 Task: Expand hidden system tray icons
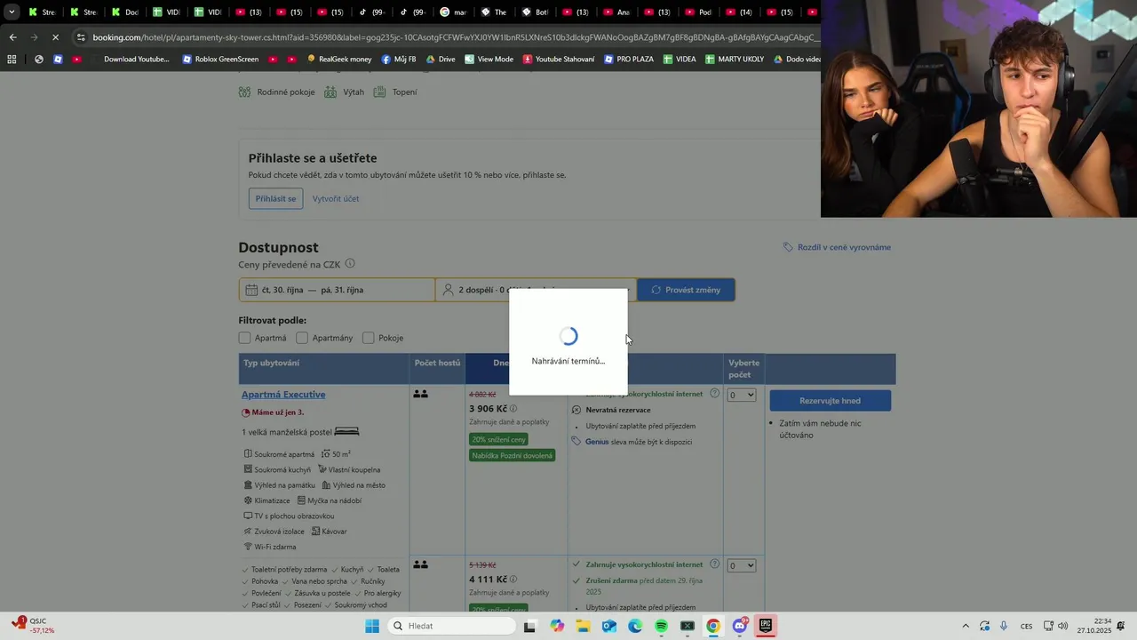966,626
